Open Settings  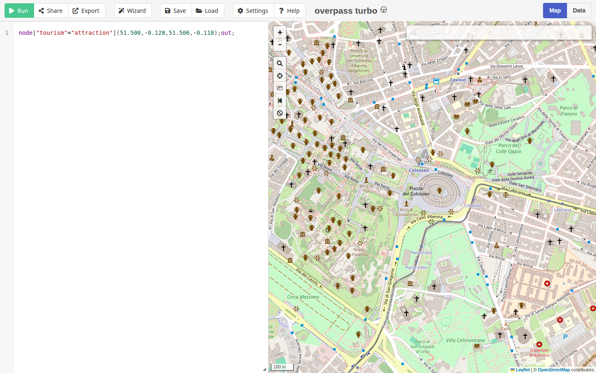[253, 11]
